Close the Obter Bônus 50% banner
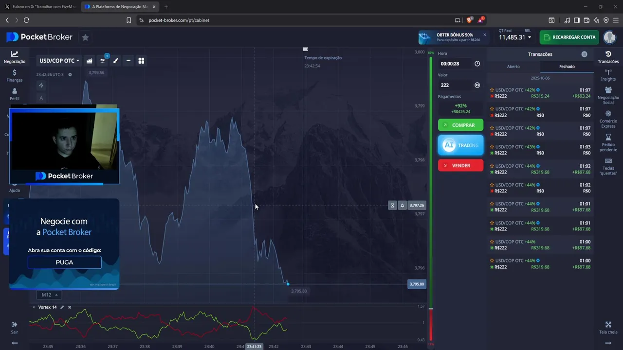 point(484,35)
